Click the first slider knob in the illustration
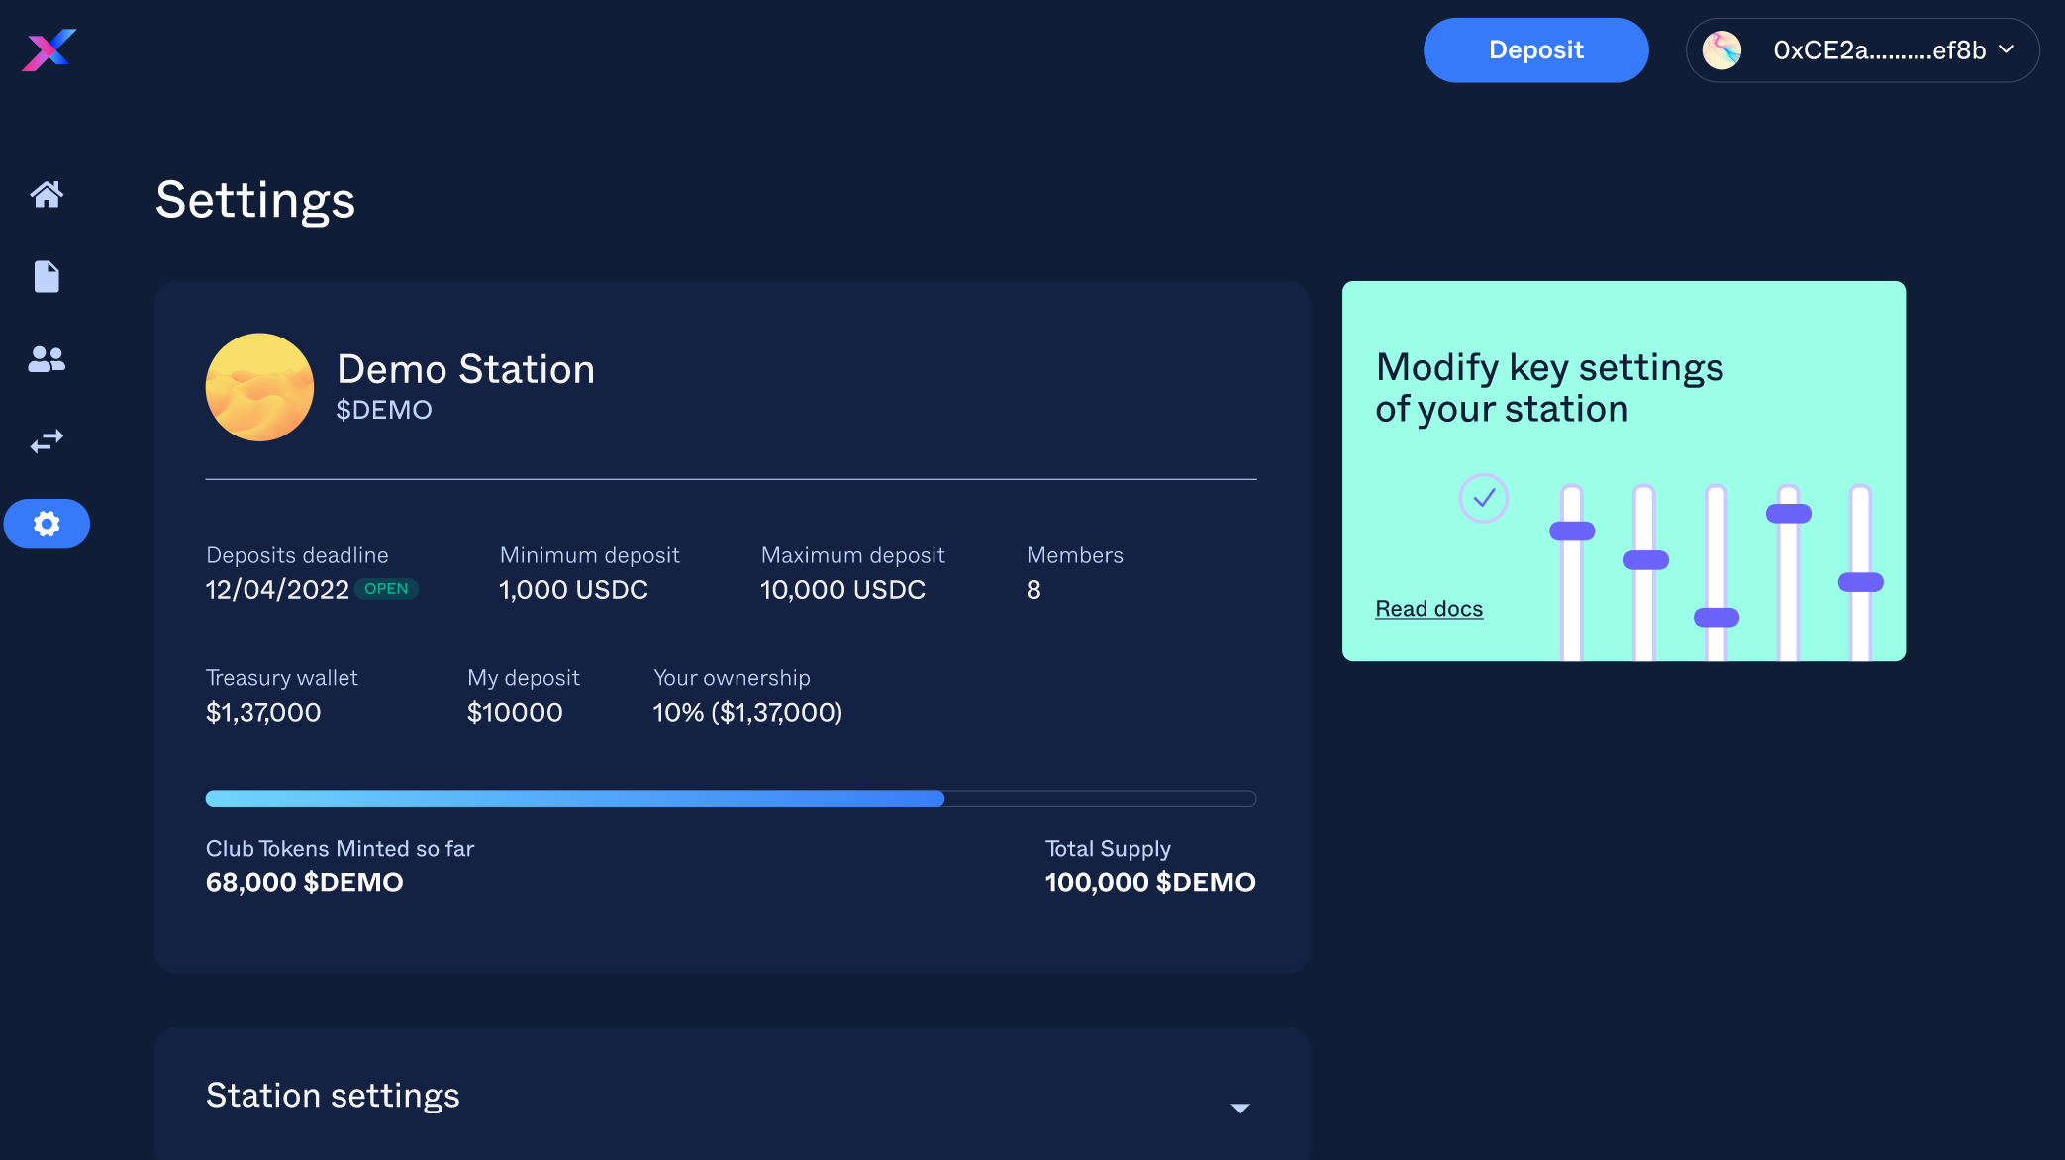The height and width of the screenshot is (1160, 2065). click(x=1571, y=532)
